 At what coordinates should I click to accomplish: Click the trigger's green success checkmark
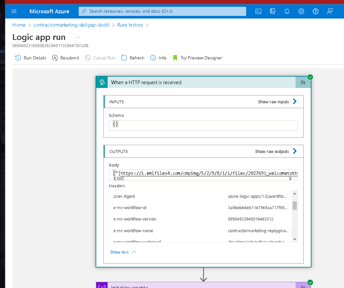point(310,77)
